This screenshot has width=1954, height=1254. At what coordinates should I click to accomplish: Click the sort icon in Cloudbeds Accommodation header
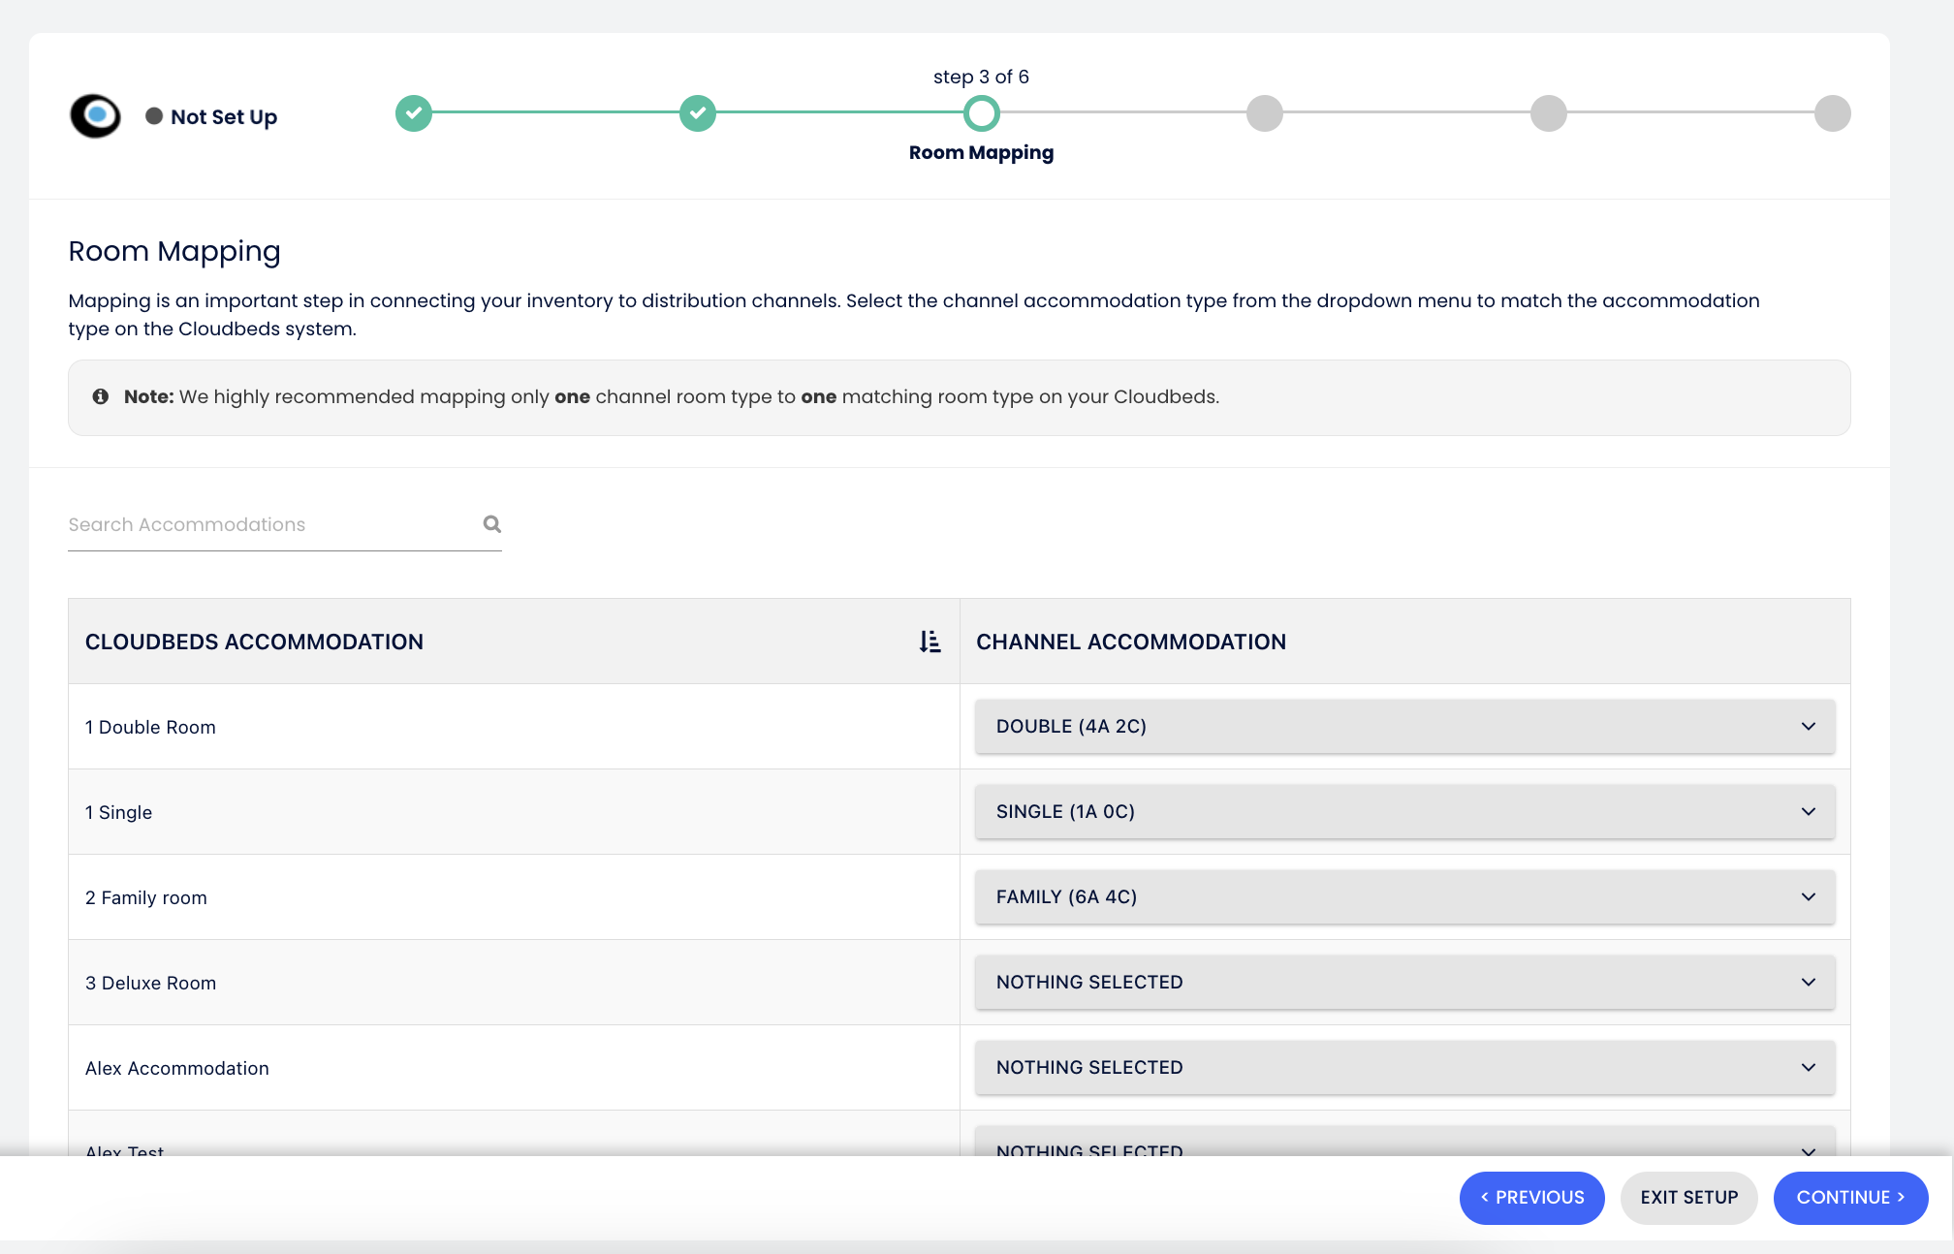[930, 642]
